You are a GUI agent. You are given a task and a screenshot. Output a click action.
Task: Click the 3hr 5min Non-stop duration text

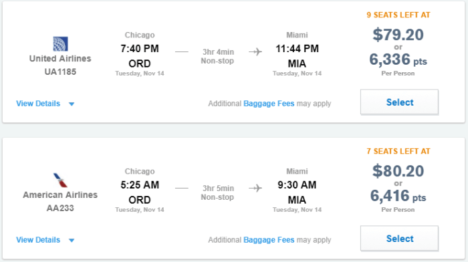coord(217,192)
